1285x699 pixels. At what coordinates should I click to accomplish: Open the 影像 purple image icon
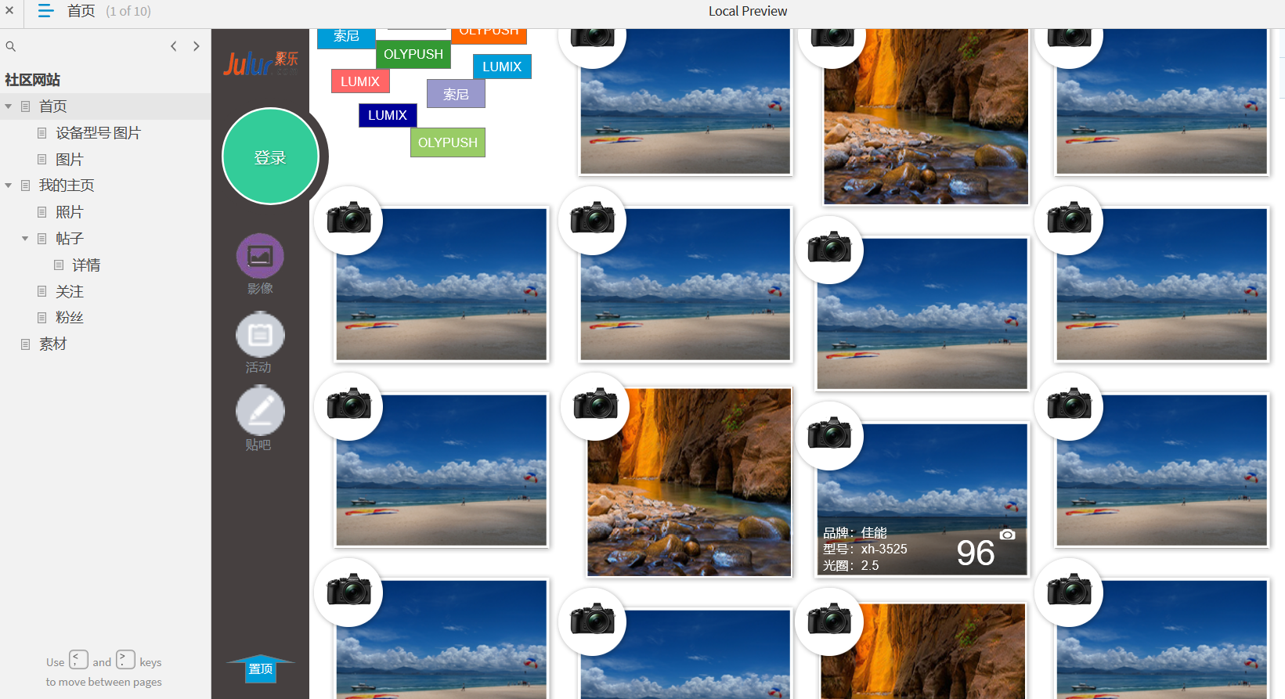(x=260, y=256)
